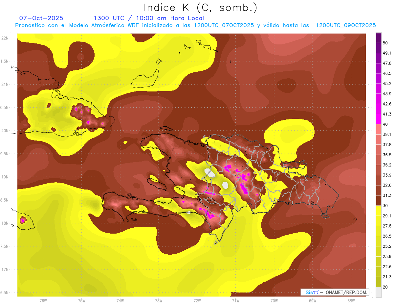
Task: Select the 68W longitude axis label
Action: pos(351,301)
